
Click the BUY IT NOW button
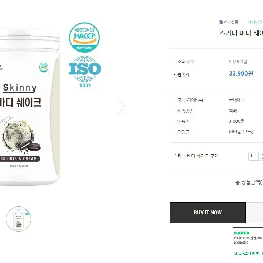pyautogui.click(x=208, y=213)
